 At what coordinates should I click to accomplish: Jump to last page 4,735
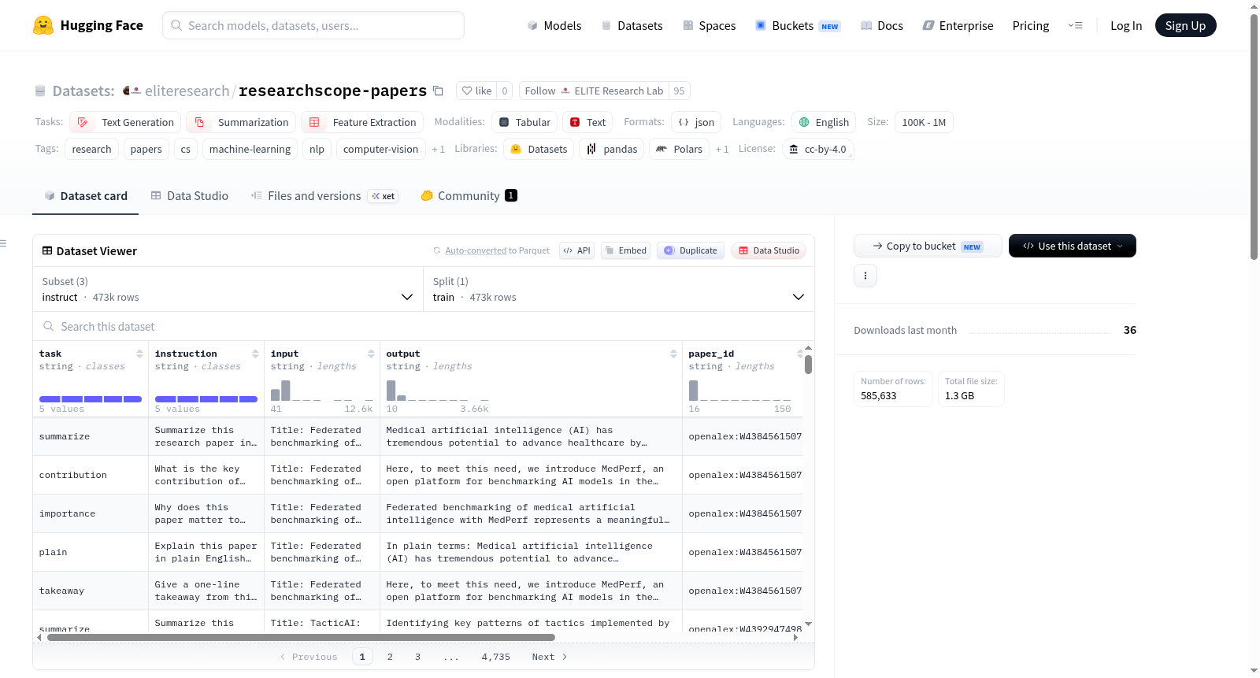(495, 657)
